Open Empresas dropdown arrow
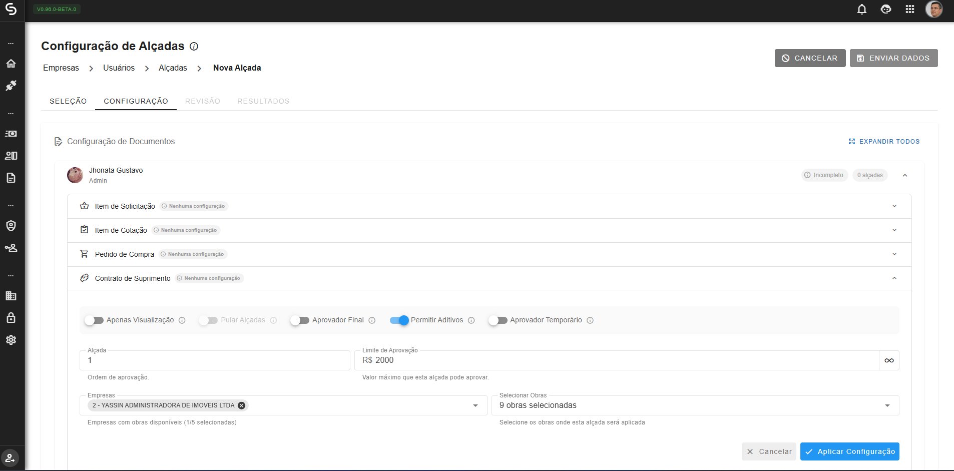Image resolution: width=954 pixels, height=471 pixels. 475,405
